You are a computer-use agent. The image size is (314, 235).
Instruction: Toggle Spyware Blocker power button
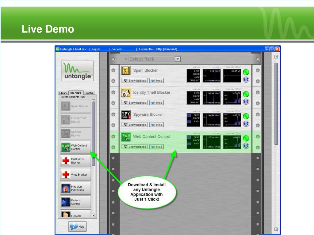pos(246,124)
